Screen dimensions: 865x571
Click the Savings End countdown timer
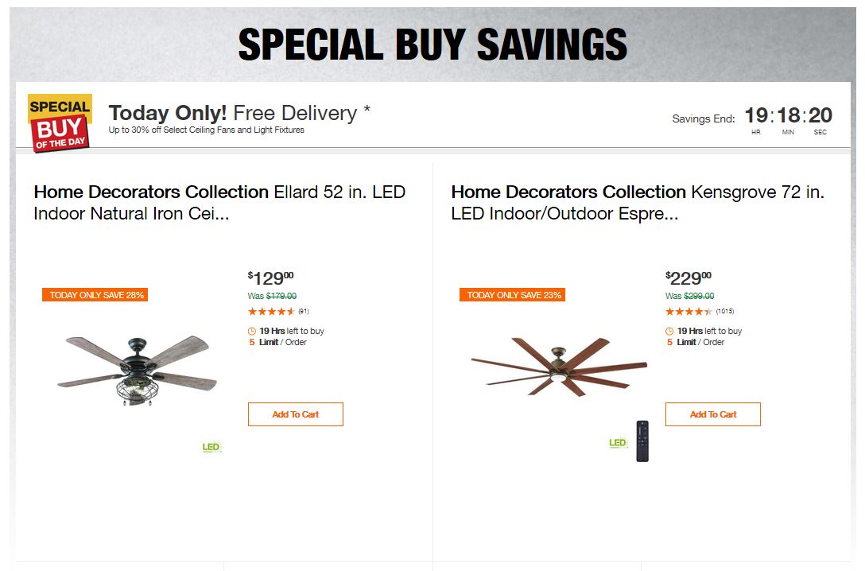tap(787, 117)
